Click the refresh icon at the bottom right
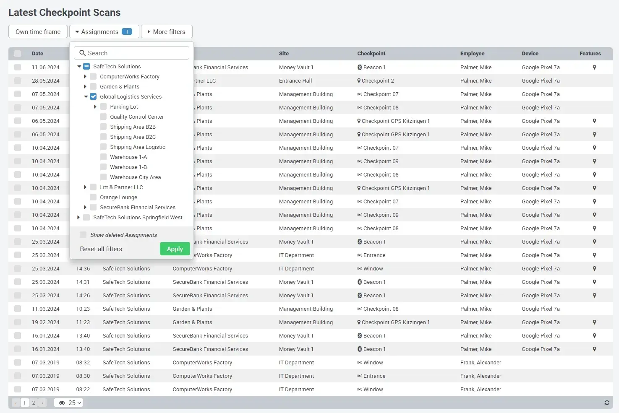The width and height of the screenshot is (619, 413). (x=607, y=403)
